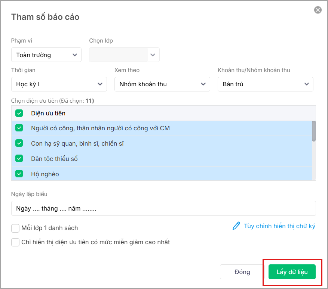Click the Lấy dữ liệu button
328x289 pixels.
click(292, 272)
